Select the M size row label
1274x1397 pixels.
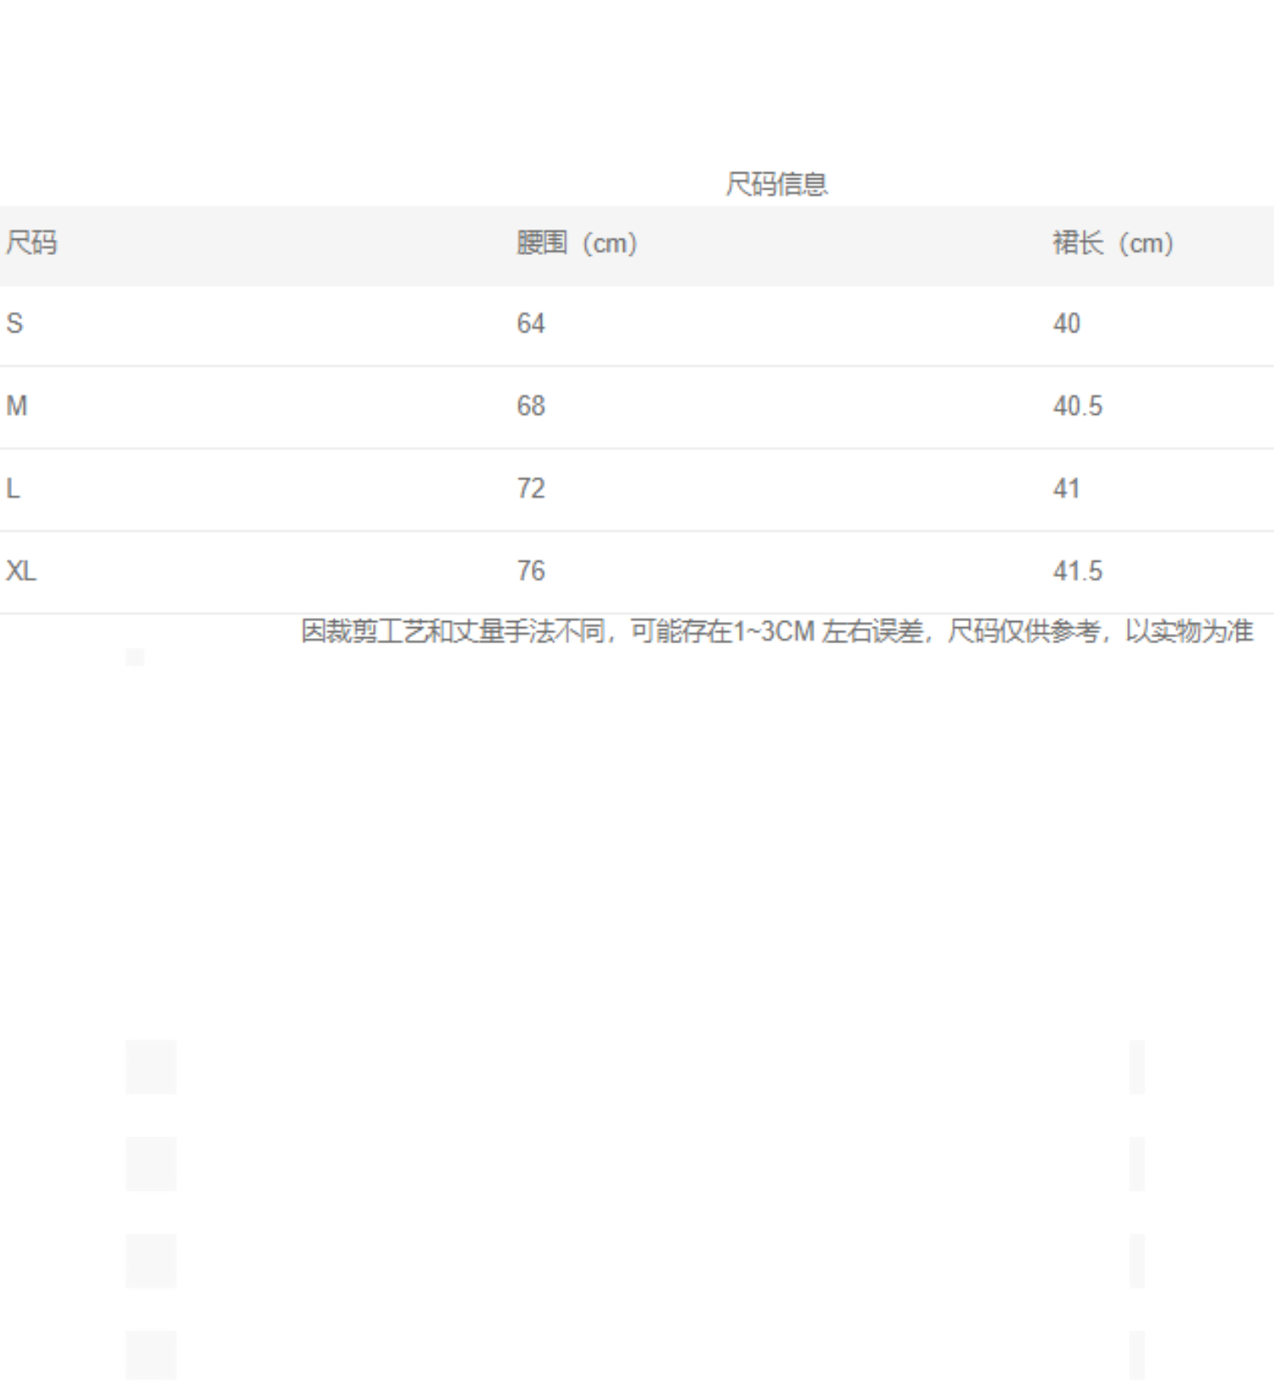pos(17,406)
